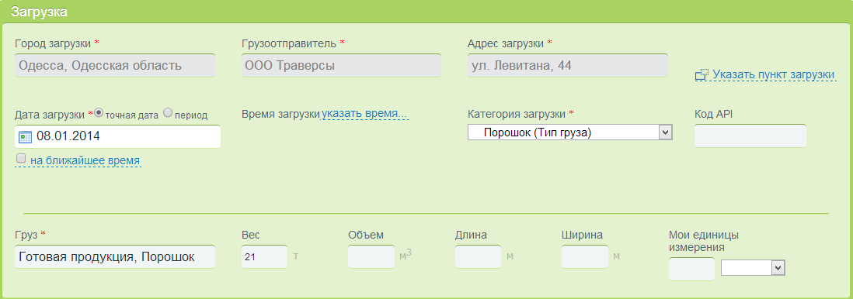This screenshot has width=853, height=299.
Task: Select the "период" radio button
Action: pyautogui.click(x=168, y=112)
